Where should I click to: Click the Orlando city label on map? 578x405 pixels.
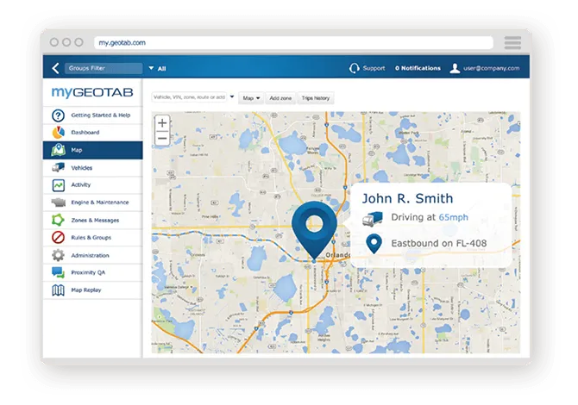(x=337, y=255)
